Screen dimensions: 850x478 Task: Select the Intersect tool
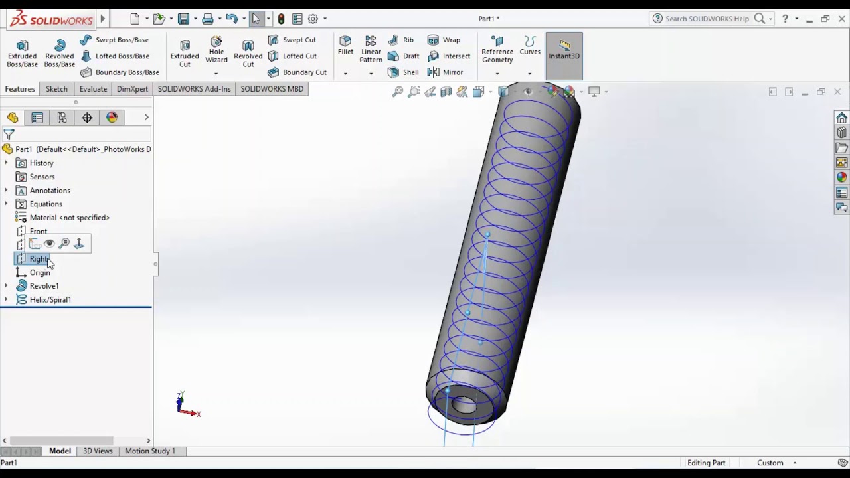(x=449, y=56)
